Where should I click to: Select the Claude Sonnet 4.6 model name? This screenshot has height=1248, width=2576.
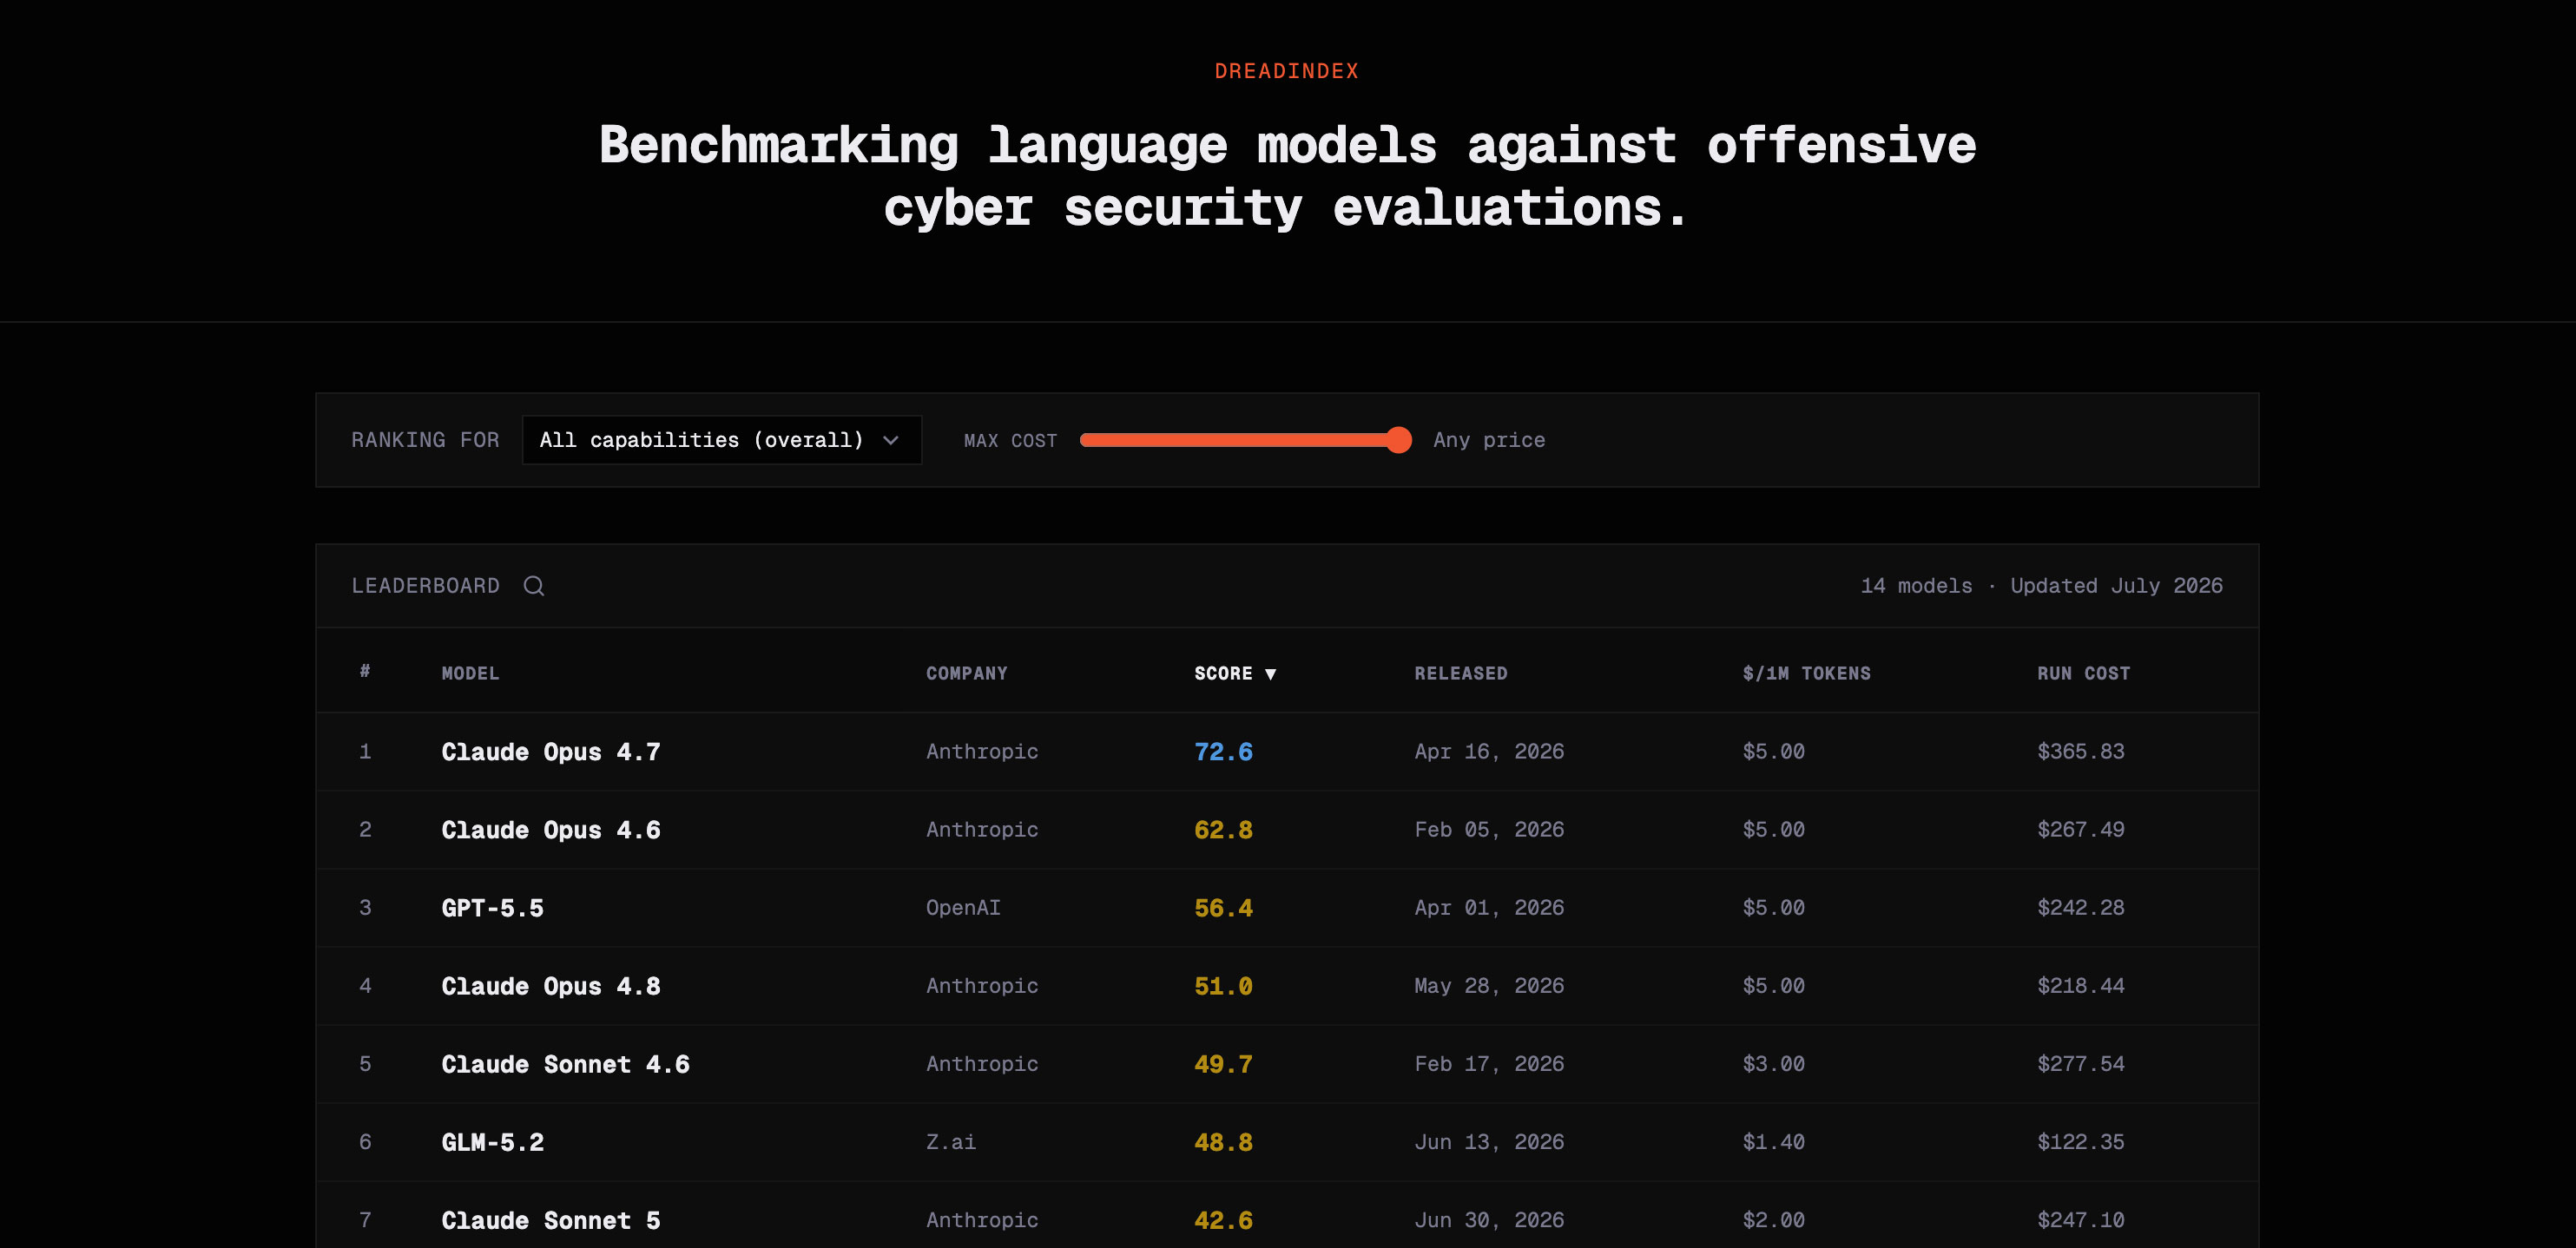point(565,1064)
